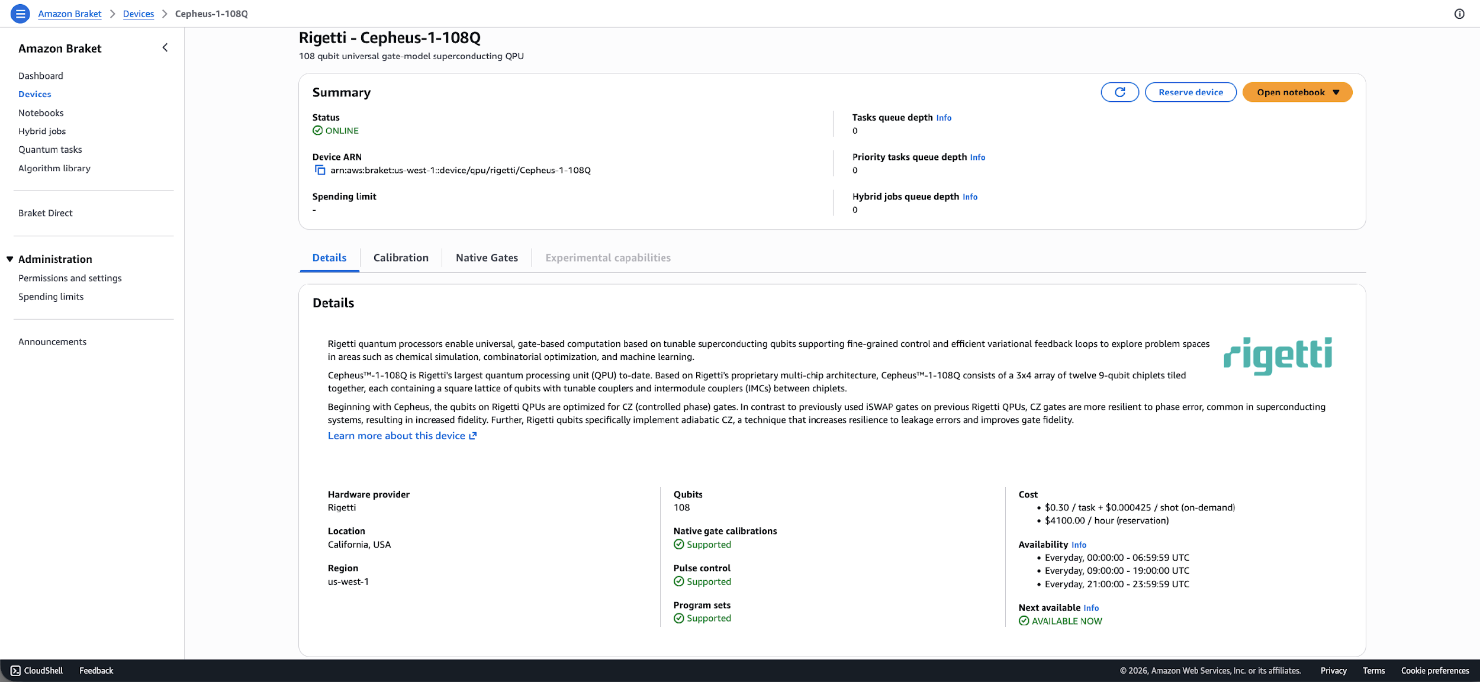Open Quantum tasks in the sidebar
Screen dimensions: 1480x682
point(50,150)
